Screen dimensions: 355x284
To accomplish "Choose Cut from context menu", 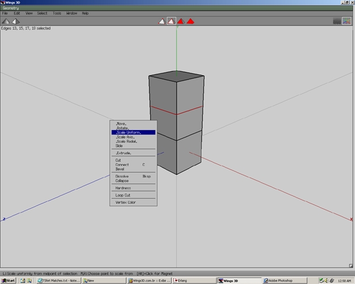I will pos(133,160).
